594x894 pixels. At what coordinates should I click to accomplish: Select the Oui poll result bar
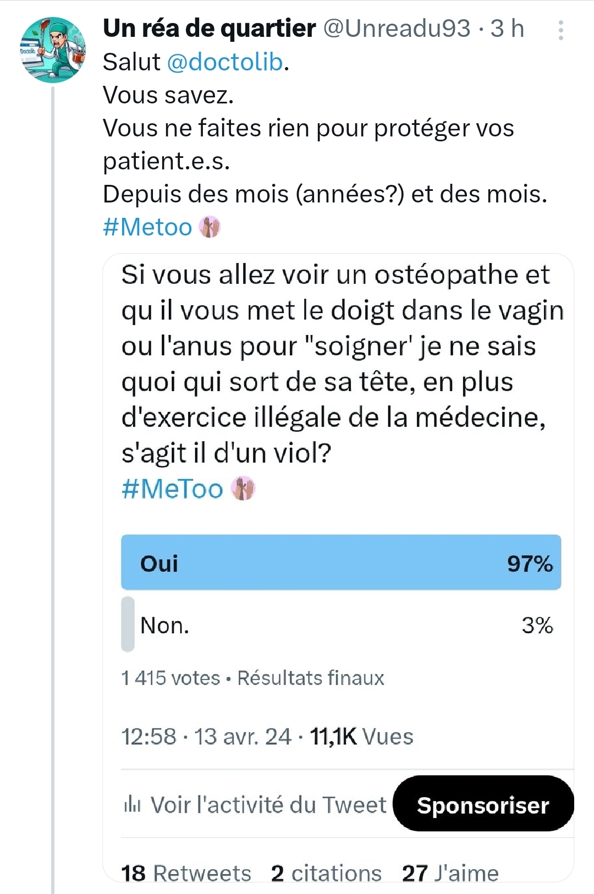coord(341,563)
